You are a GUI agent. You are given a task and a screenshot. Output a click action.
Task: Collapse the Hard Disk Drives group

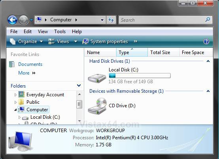pyautogui.click(x=208, y=61)
